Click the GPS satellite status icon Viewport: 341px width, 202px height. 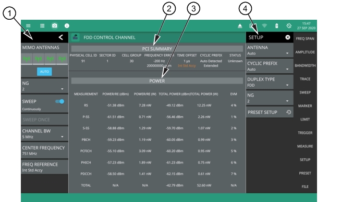tap(289, 26)
